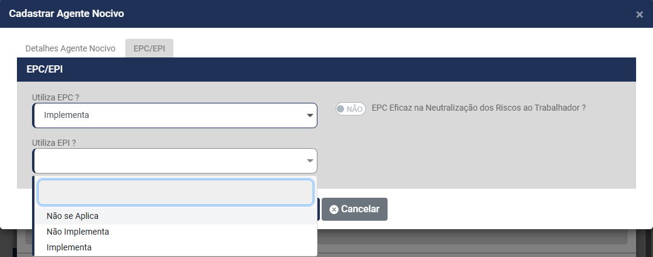The height and width of the screenshot is (257, 653).
Task: Pick "Não Implementa" from the list
Action: click(78, 232)
